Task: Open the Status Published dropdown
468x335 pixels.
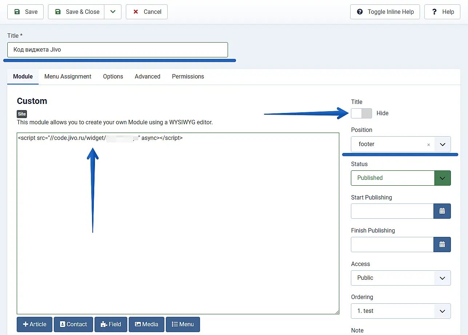Action: pos(442,178)
